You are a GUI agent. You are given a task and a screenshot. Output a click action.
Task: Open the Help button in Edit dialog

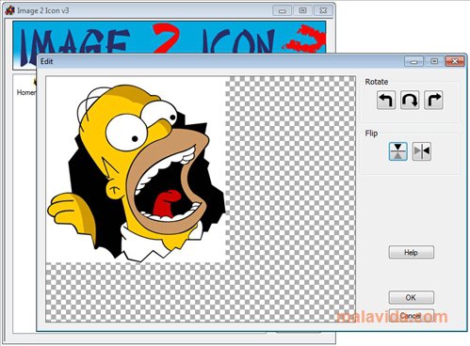click(x=412, y=252)
